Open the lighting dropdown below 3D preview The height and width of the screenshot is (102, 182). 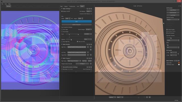click(x=112, y=97)
